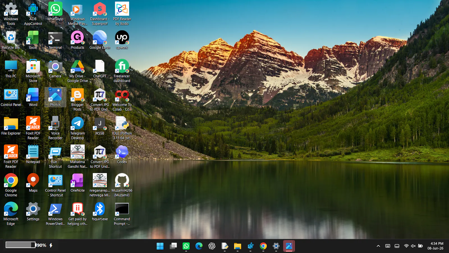Select the Word desktop shortcut
449x253 pixels.
[33, 98]
